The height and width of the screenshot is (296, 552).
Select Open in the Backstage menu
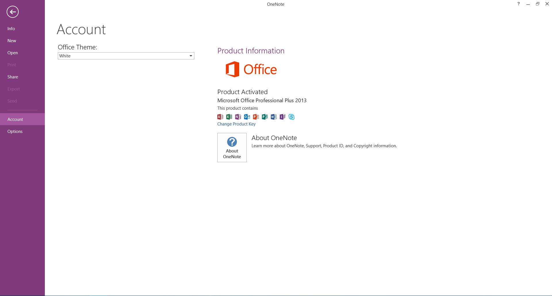pyautogui.click(x=22, y=53)
